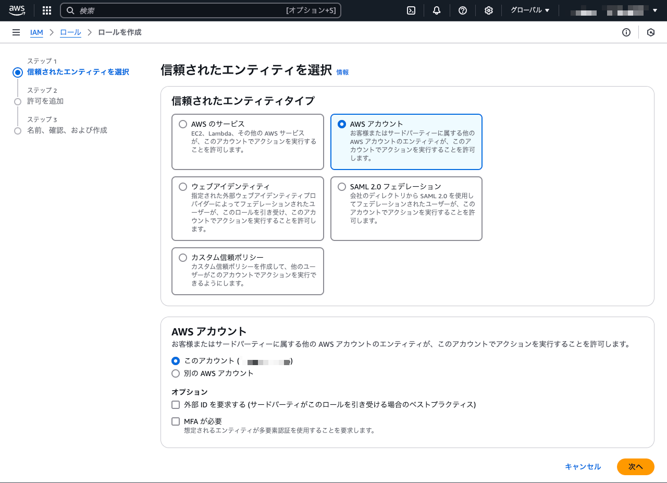The image size is (667, 483).
Task: Open the help question mark menu
Action: pos(463,10)
